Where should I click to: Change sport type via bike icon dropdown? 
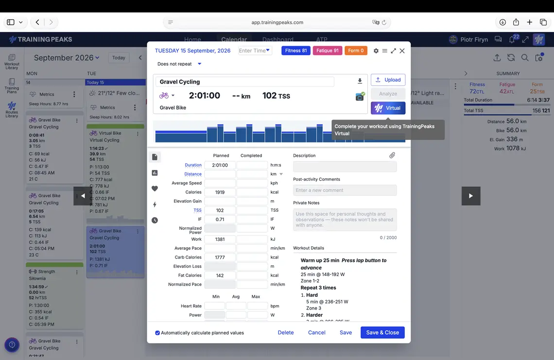pos(167,95)
